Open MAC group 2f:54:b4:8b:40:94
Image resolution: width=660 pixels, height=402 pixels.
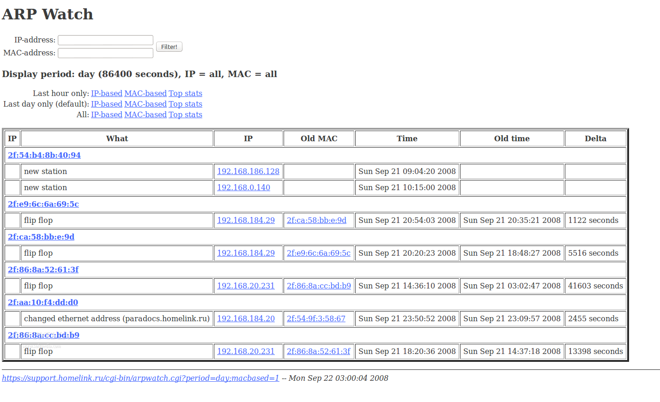point(44,155)
